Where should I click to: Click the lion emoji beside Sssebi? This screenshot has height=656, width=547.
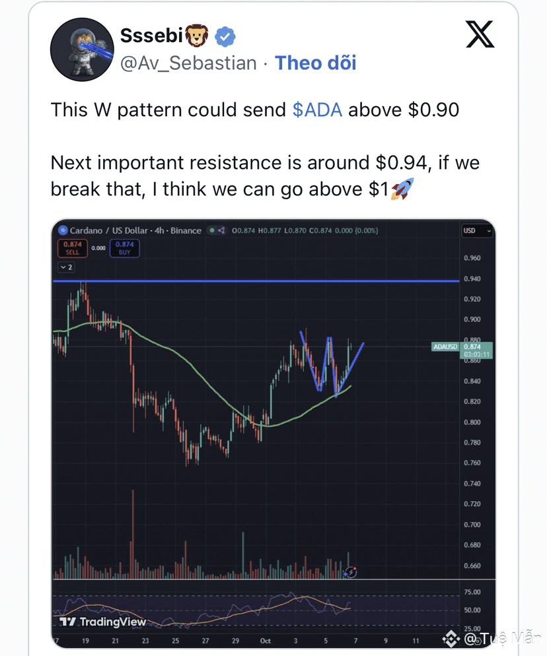point(197,36)
